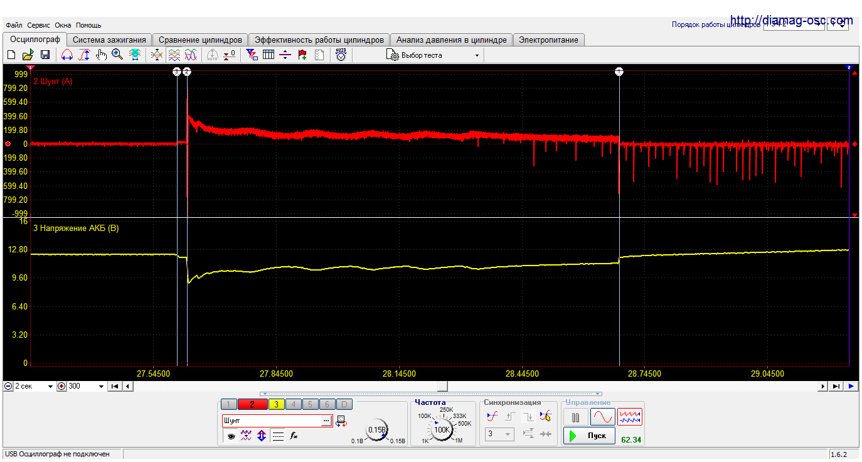Open the Окна menu
862x462 pixels.
coord(63,25)
